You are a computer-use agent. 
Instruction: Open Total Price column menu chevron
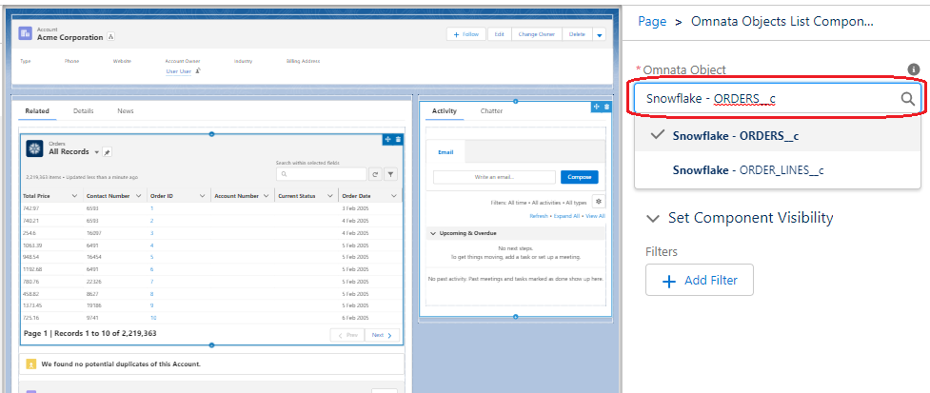point(75,196)
